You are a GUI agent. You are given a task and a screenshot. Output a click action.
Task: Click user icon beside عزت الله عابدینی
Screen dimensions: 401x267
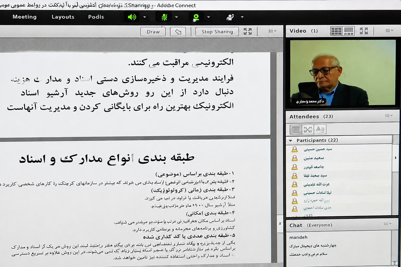click(294, 185)
